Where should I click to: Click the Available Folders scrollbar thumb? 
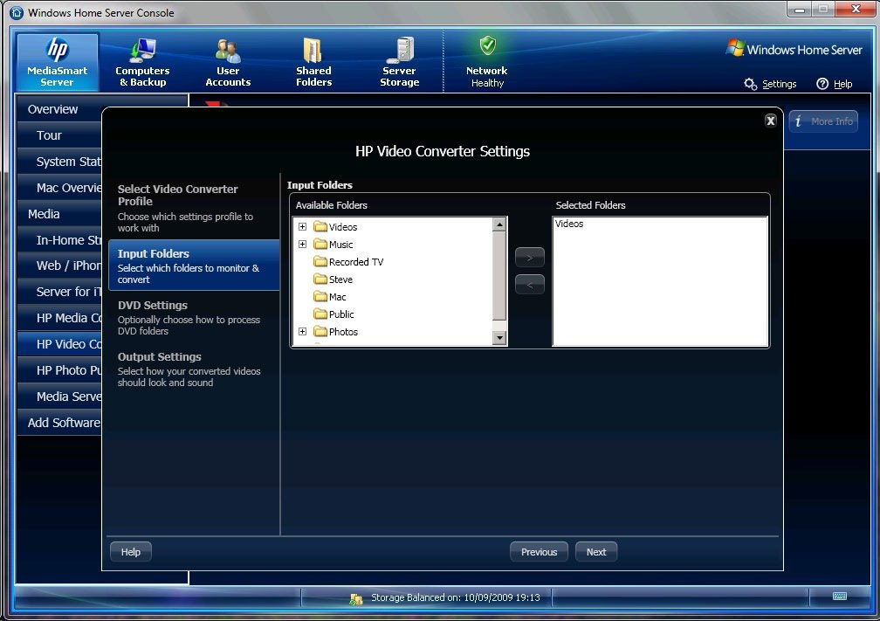pyautogui.click(x=499, y=276)
